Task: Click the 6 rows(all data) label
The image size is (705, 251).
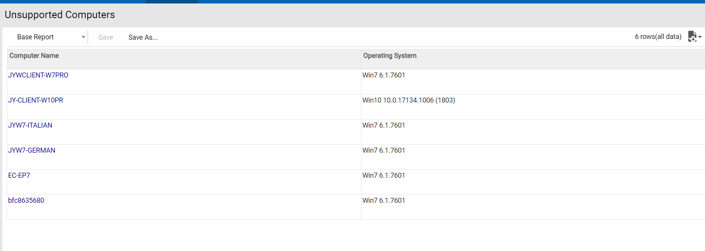Action: click(658, 37)
